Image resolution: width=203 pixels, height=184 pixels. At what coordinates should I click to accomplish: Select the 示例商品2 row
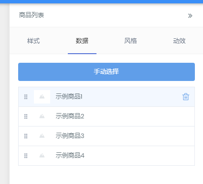pyautogui.click(x=107, y=116)
